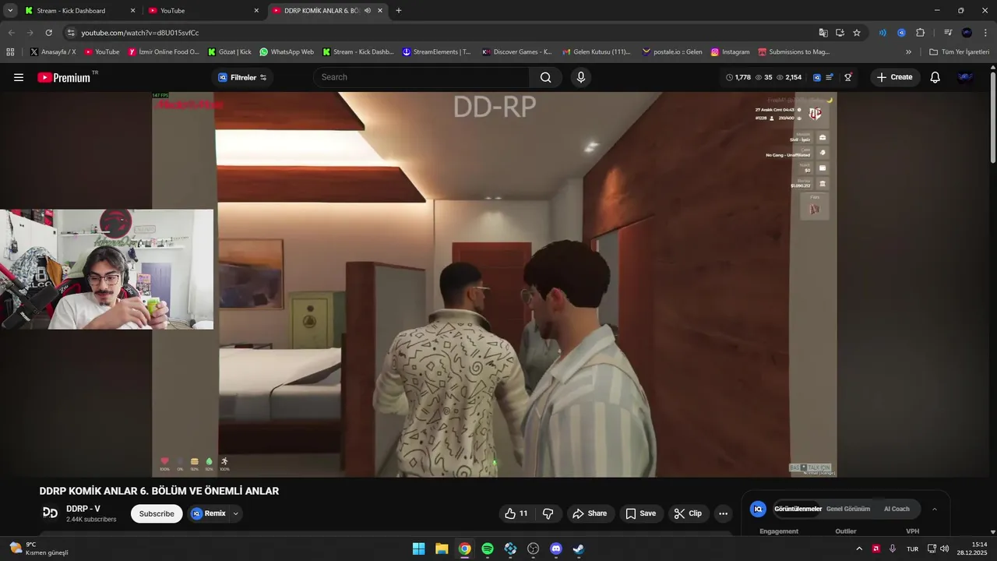Show hidden system tray icons
Screen dimensions: 997x561
pyautogui.click(x=859, y=549)
